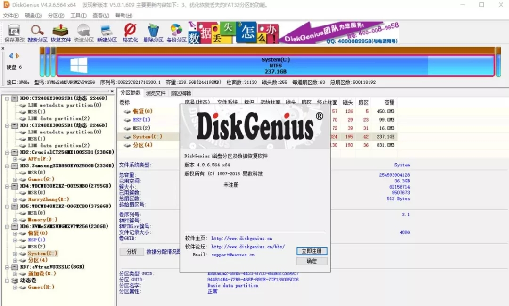Open the 硬盘(D) menu
Screen dimensions: 509x306
pyautogui.click(x=33, y=15)
